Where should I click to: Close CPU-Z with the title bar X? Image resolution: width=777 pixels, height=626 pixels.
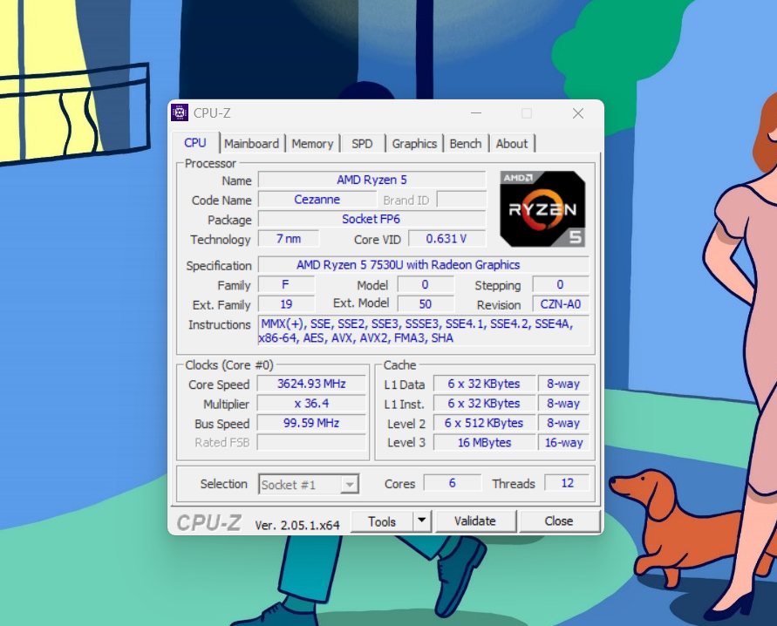click(x=578, y=113)
